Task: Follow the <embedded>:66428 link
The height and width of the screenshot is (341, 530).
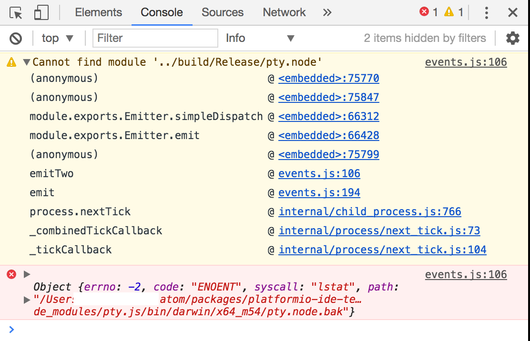Action: click(x=328, y=135)
